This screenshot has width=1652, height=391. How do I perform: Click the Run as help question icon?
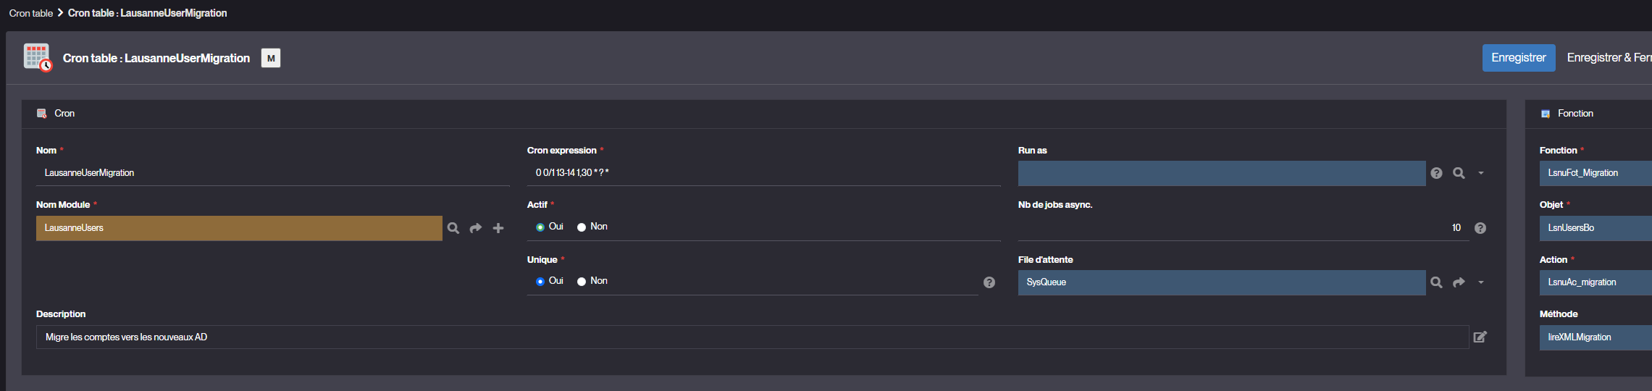point(1437,173)
